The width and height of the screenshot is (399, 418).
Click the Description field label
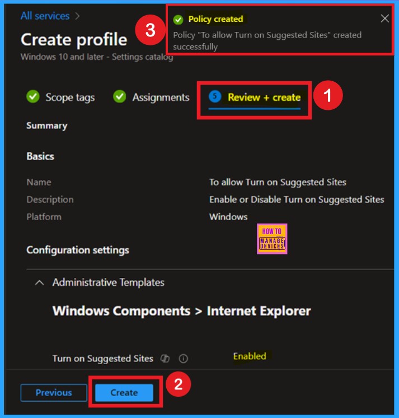click(x=50, y=199)
